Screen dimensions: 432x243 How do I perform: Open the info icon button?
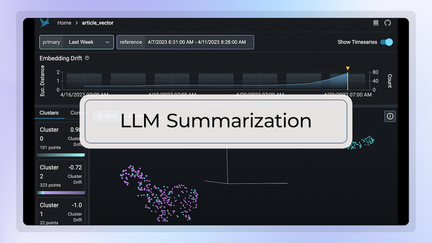pyautogui.click(x=390, y=116)
